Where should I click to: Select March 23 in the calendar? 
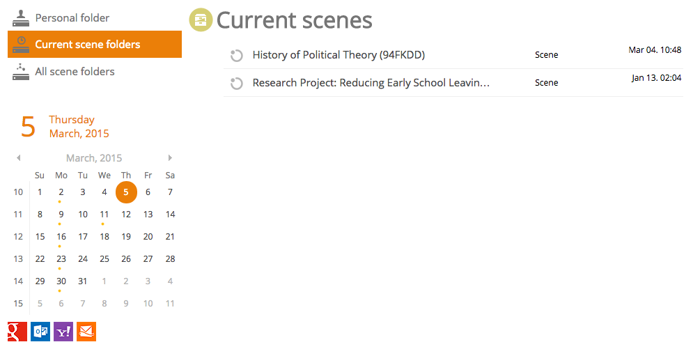pos(61,259)
